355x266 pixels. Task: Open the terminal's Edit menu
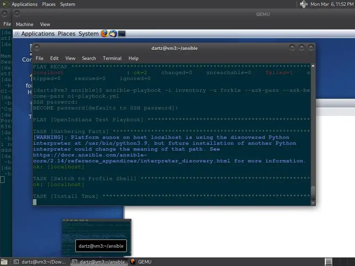tap(54, 58)
